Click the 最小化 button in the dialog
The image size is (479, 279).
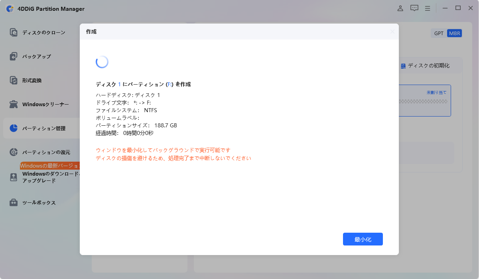tap(363, 239)
